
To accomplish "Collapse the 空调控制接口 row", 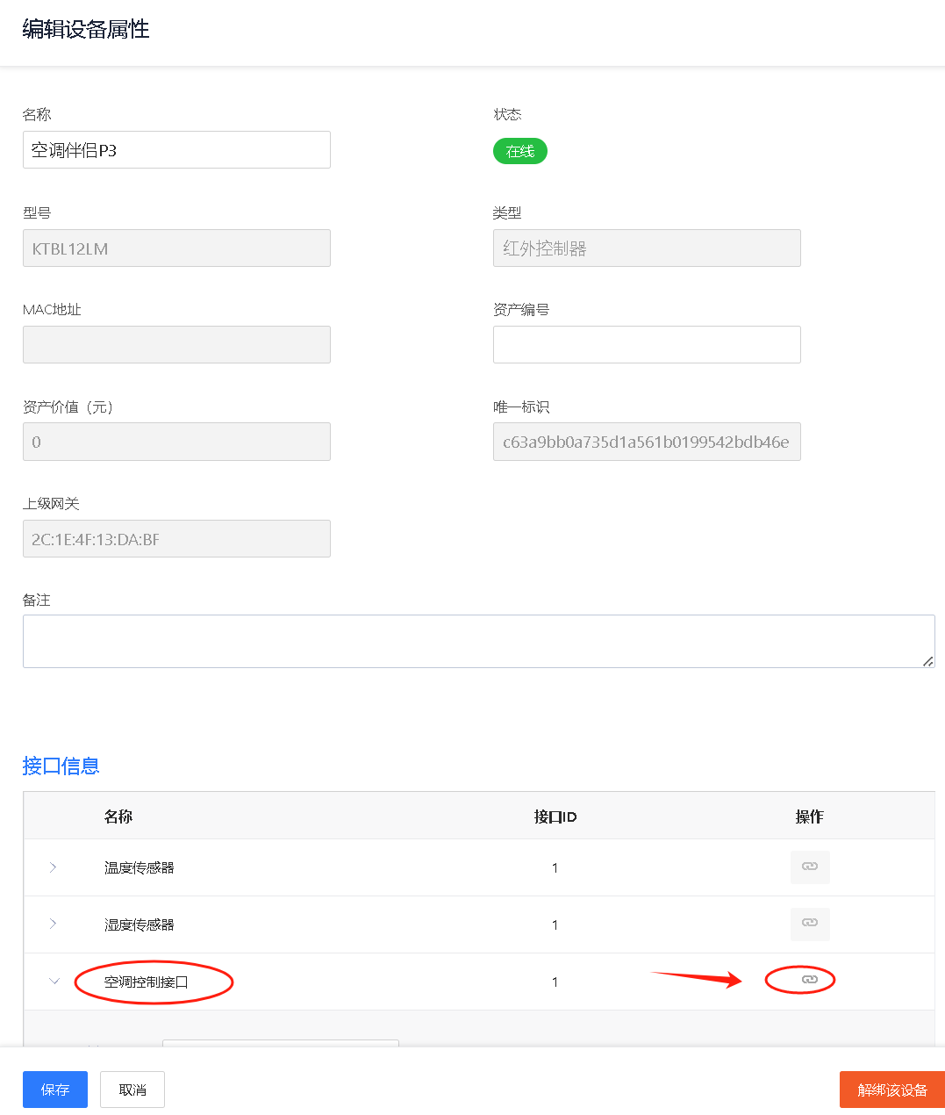I will pos(54,982).
